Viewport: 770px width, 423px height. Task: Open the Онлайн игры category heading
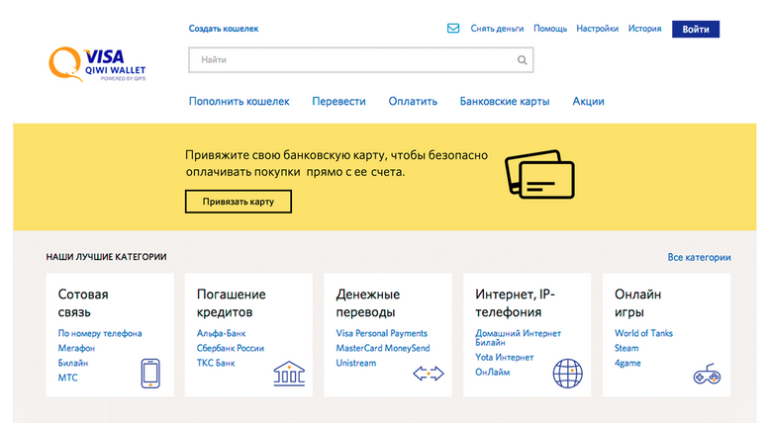pyautogui.click(x=638, y=303)
